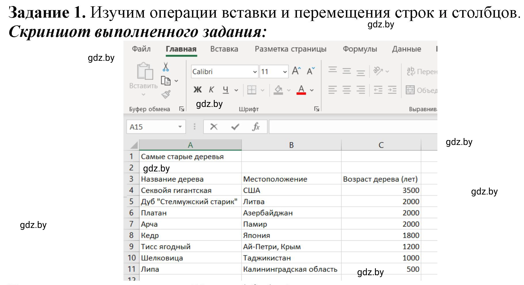
Task: Click the Format Painter brush icon
Action: click(x=166, y=94)
